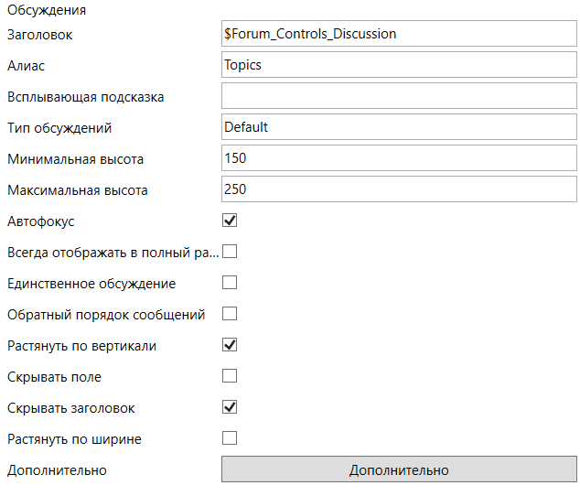Tick the Скрывать поле checkbox
This screenshot has width=580, height=496.
click(x=230, y=376)
